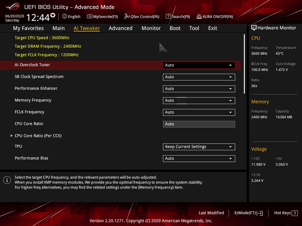Toggle AURA ON/OFF lighting icon
The width and height of the screenshot is (302, 226).
coord(199,16)
